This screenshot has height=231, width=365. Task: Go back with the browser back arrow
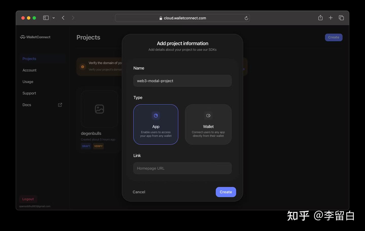tap(63, 18)
